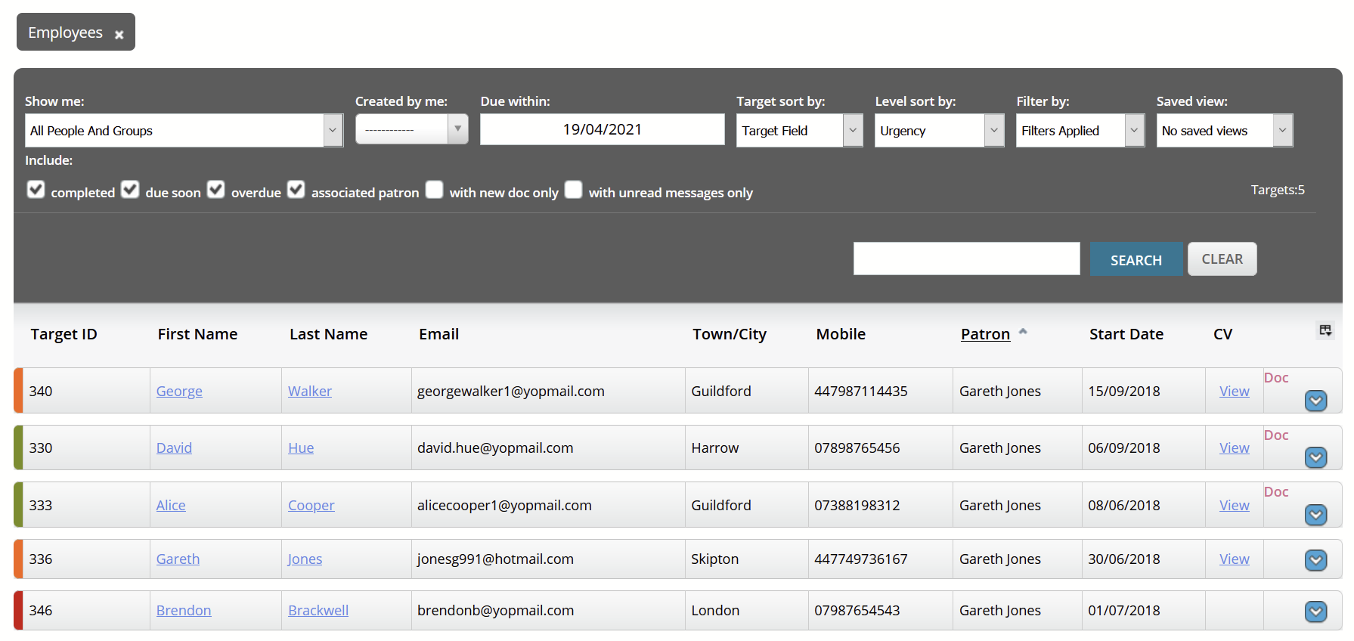This screenshot has height=641, width=1354.
Task: Uncheck the due soon checkbox
Action: click(x=130, y=189)
